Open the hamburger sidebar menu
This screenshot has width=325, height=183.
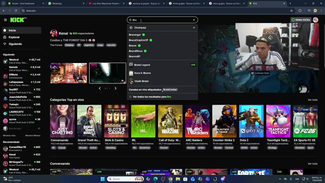(x=5, y=20)
